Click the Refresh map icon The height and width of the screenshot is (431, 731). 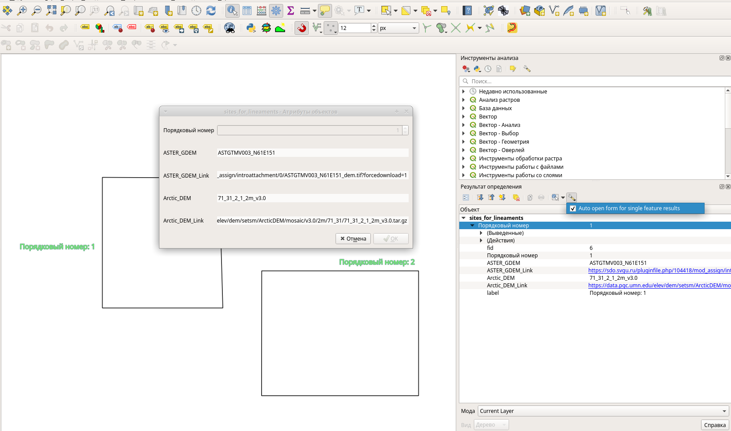click(x=211, y=11)
